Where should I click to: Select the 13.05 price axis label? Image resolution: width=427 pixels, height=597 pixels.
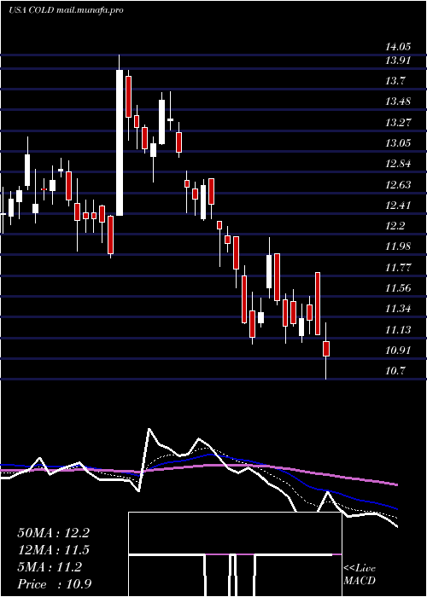[x=398, y=143]
